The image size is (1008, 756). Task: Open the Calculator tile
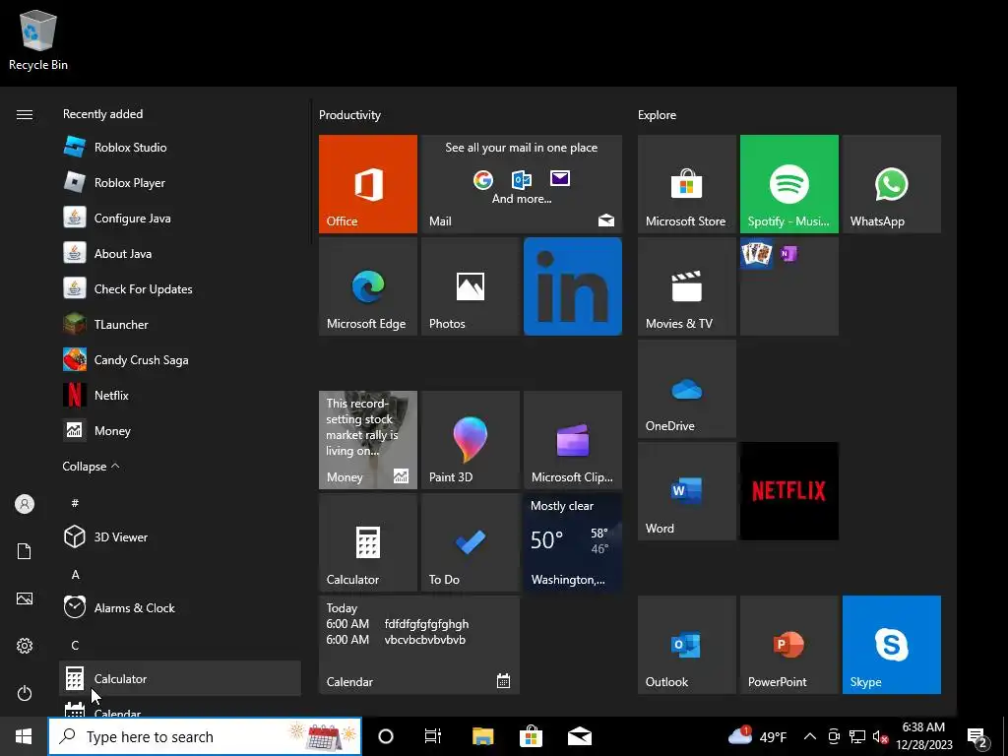pos(368,542)
